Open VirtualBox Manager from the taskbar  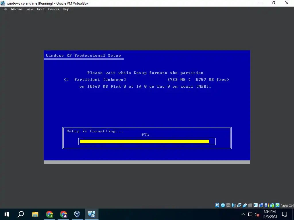point(77,214)
